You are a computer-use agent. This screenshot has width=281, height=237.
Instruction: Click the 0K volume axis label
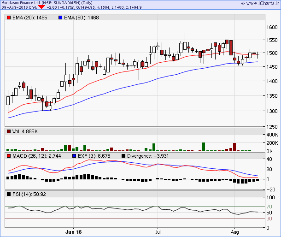pyautogui.click(x=269, y=151)
